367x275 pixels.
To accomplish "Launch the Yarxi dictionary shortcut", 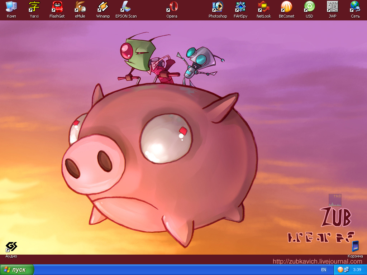I will (x=34, y=7).
